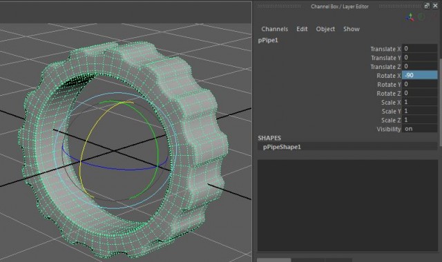This screenshot has height=262, width=442.
Task: Open the Show menu
Action: [x=352, y=29]
